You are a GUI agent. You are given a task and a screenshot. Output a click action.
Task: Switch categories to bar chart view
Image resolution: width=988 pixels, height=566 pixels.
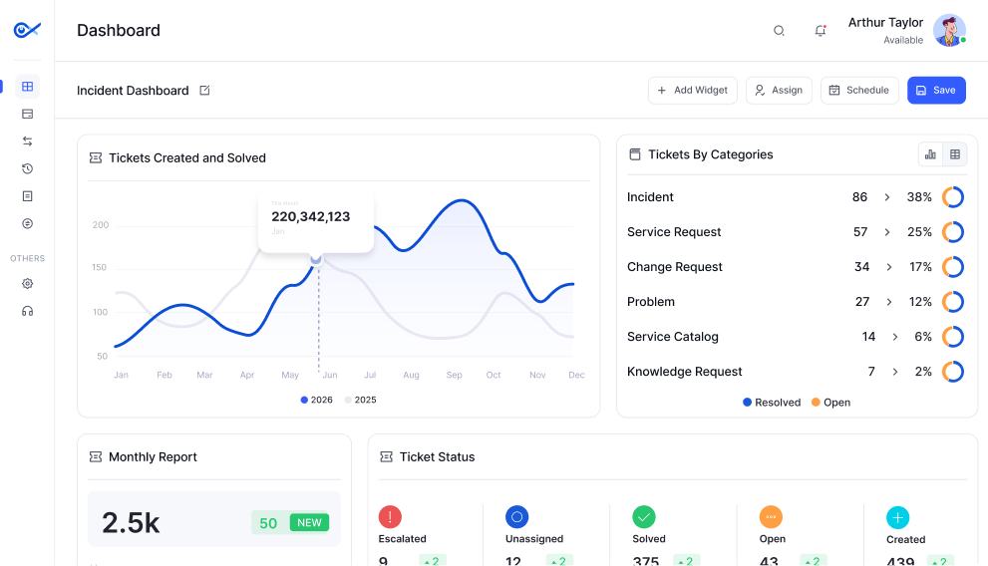pyautogui.click(x=930, y=154)
